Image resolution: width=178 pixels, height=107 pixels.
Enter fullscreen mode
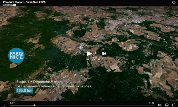coord(174,105)
